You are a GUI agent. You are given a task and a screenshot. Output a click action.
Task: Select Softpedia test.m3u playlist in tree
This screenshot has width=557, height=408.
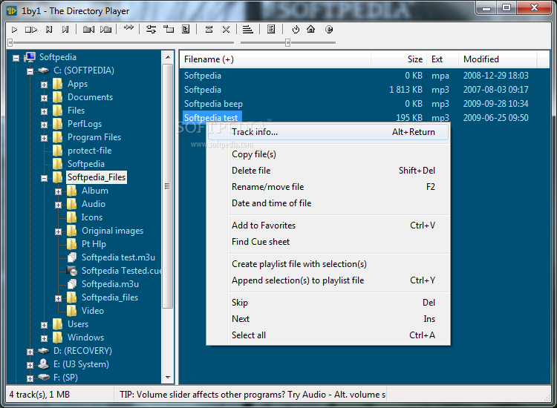click(x=118, y=257)
